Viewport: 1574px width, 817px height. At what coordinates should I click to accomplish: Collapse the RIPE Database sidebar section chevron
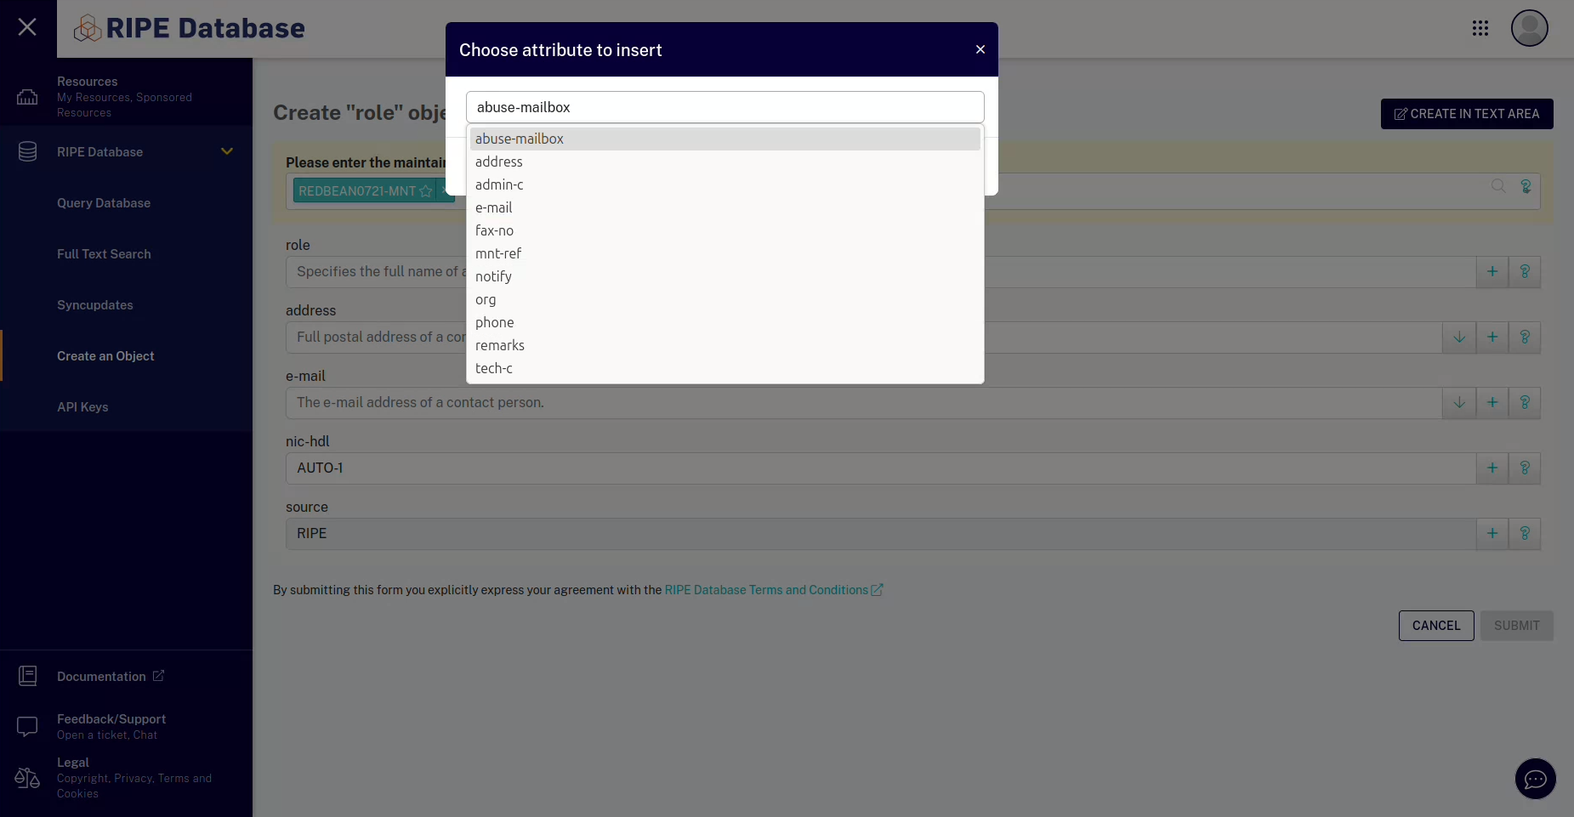click(x=226, y=150)
